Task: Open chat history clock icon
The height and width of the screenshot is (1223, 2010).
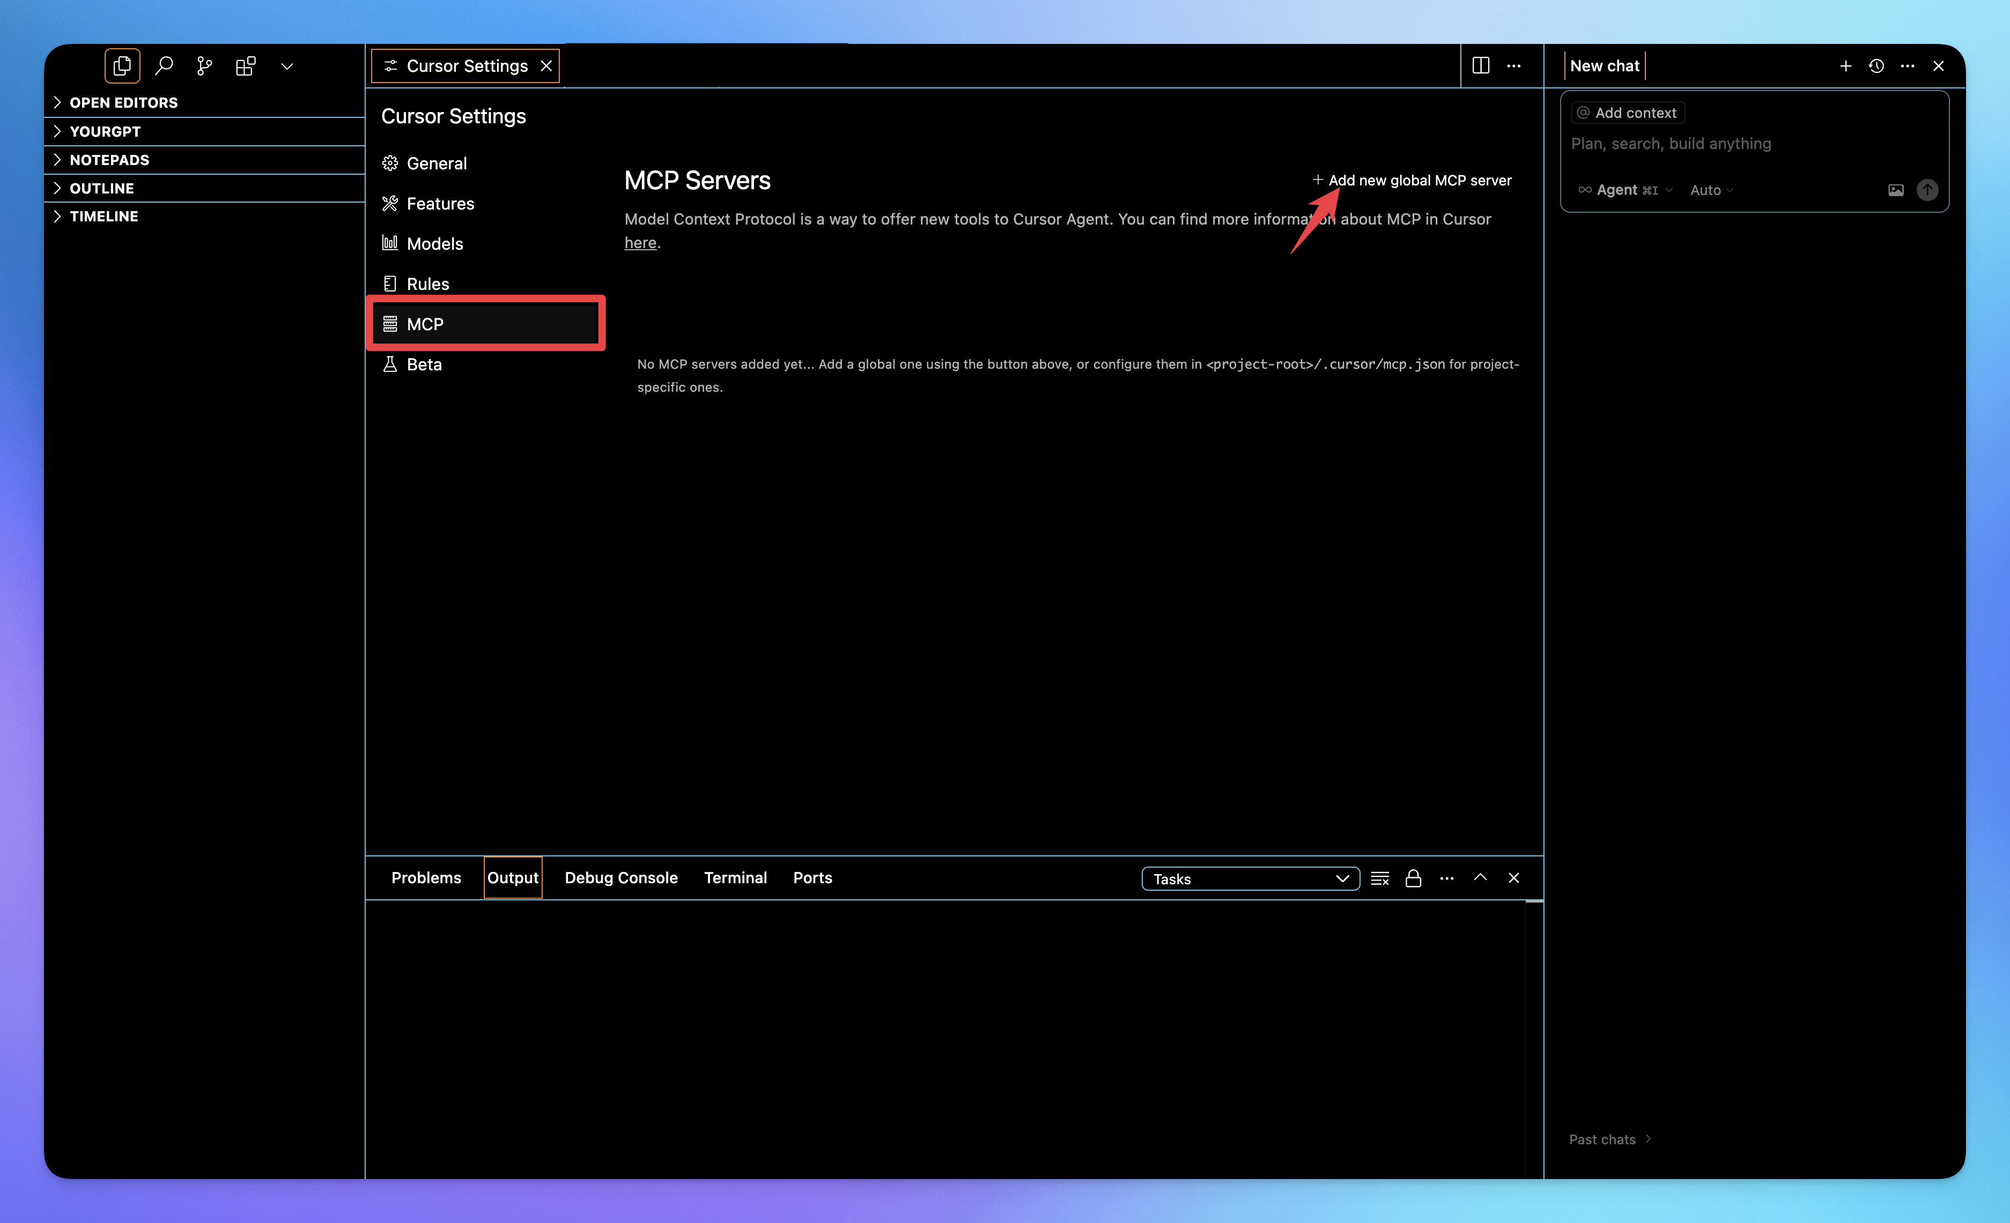Action: point(1876,66)
